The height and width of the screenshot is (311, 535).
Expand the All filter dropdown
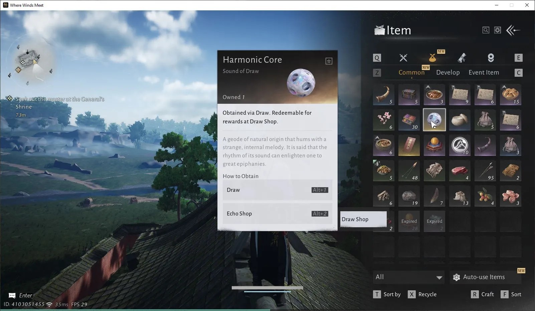409,277
